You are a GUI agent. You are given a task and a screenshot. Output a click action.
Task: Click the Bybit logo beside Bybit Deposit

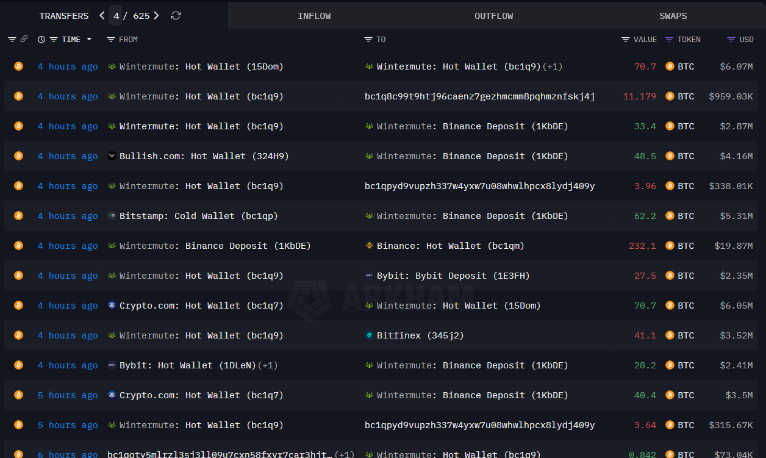[x=369, y=276]
